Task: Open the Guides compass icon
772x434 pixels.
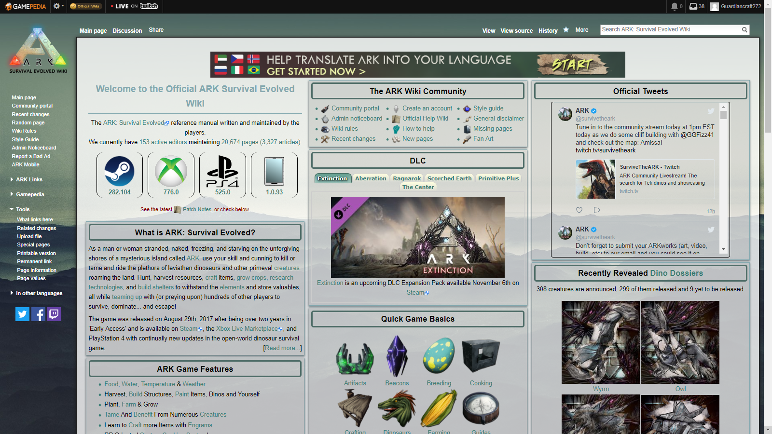Action: 481,409
